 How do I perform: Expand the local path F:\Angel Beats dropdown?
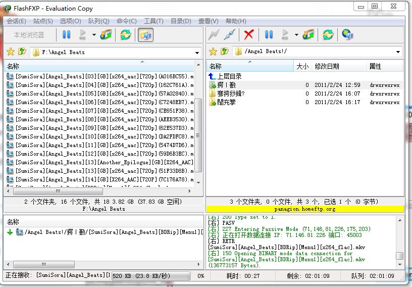coord(197,53)
